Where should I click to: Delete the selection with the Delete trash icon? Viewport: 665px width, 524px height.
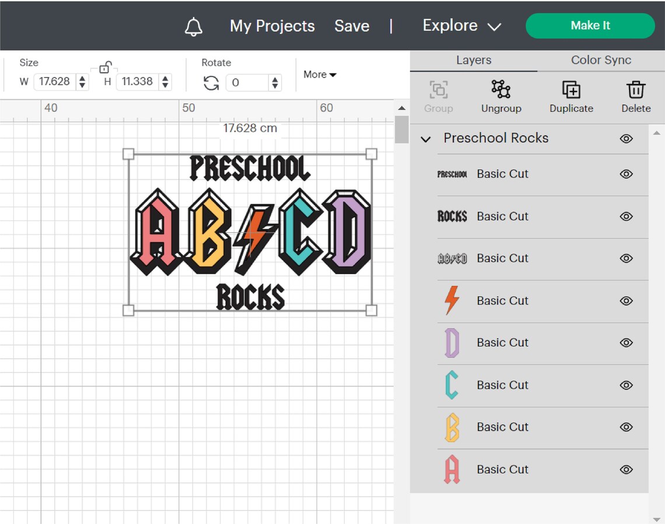tap(635, 91)
